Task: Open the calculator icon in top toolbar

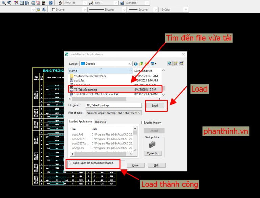Action: coord(44,3)
